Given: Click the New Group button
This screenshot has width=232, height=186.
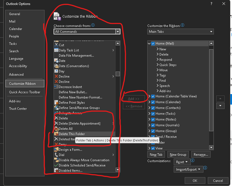Looking at the screenshot, I should [178, 154].
